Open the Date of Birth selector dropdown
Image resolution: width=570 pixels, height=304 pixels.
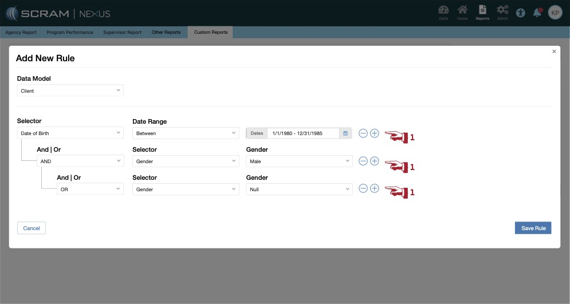pyautogui.click(x=70, y=133)
